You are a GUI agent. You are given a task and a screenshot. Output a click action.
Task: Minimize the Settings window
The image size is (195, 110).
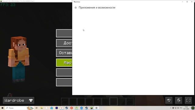[x=183, y=2]
